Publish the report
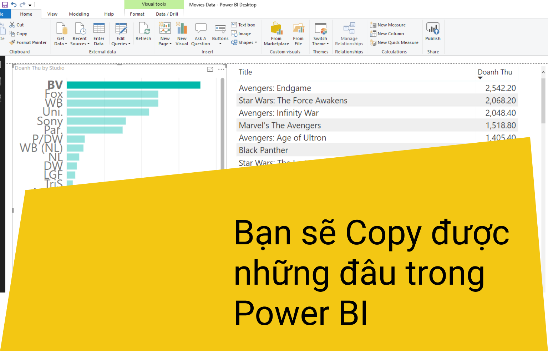 tap(433, 31)
